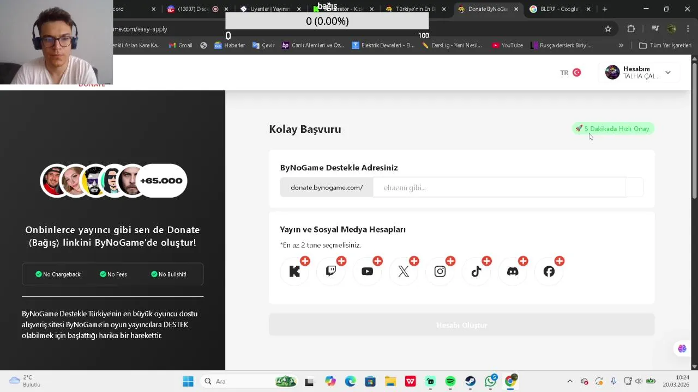This screenshot has height=392, width=698.
Task: Open Chrome extensions puzzle icon
Action: coord(631,29)
